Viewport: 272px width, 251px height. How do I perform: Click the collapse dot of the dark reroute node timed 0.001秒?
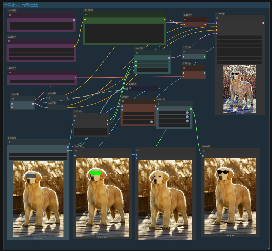[x=130, y=88]
